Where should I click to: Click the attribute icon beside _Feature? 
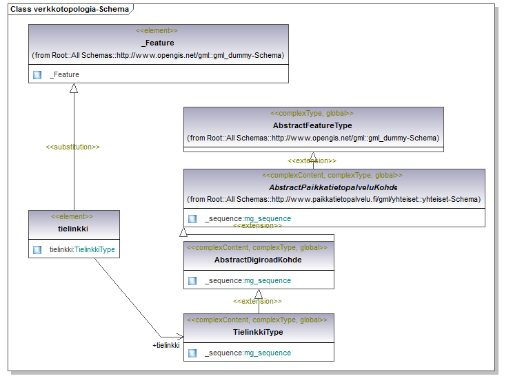click(37, 75)
